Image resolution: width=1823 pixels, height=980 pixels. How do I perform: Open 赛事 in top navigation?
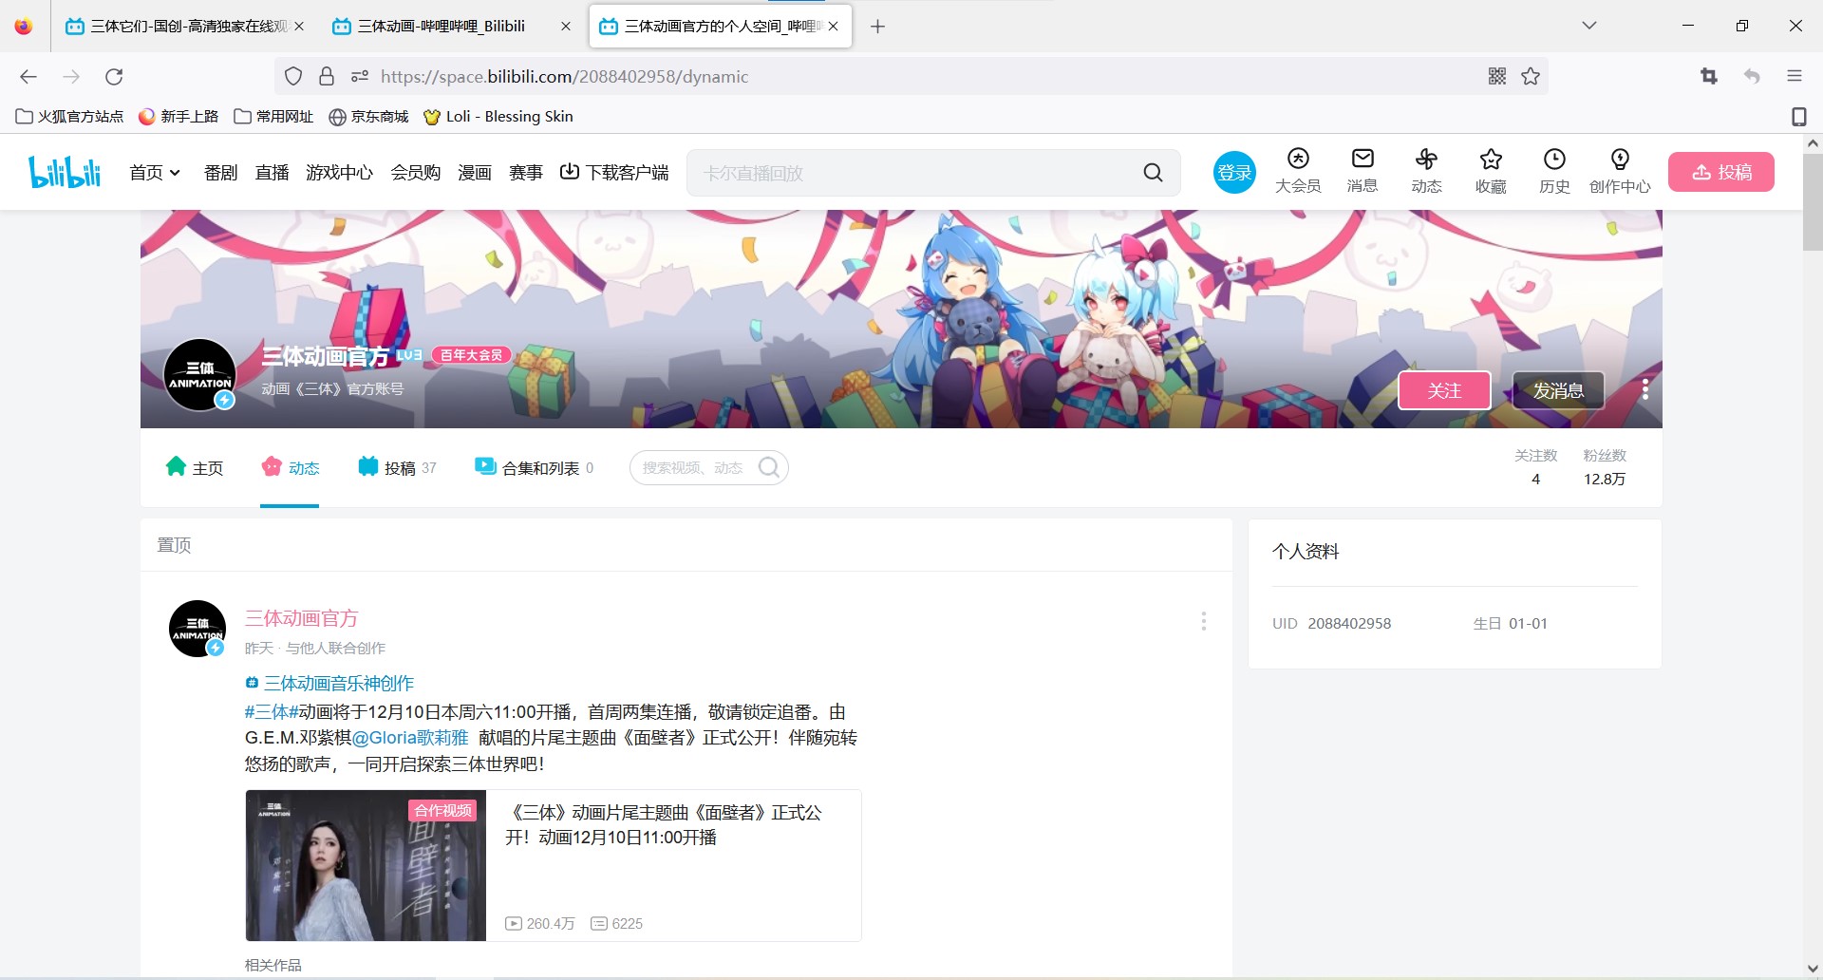[x=525, y=173]
